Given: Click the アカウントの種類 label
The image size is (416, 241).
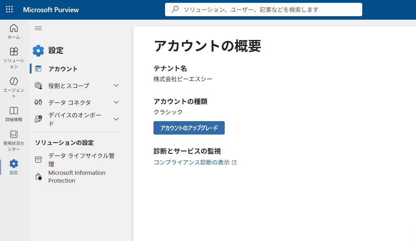Looking at the screenshot, I should point(180,101).
